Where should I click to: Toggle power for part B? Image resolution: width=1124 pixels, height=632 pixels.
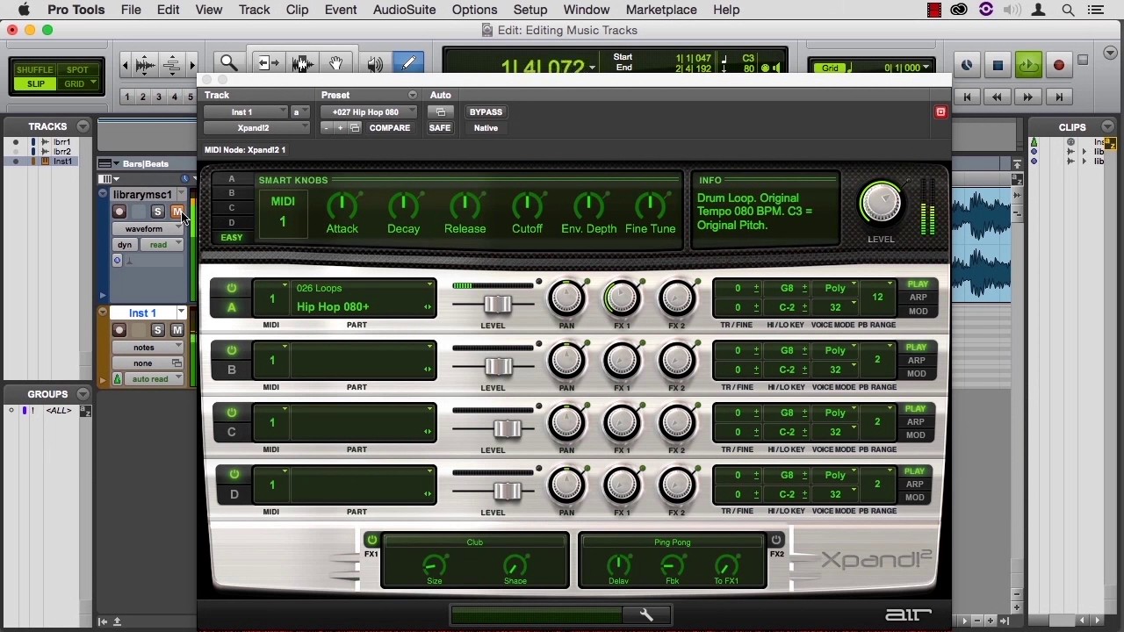pyautogui.click(x=232, y=350)
